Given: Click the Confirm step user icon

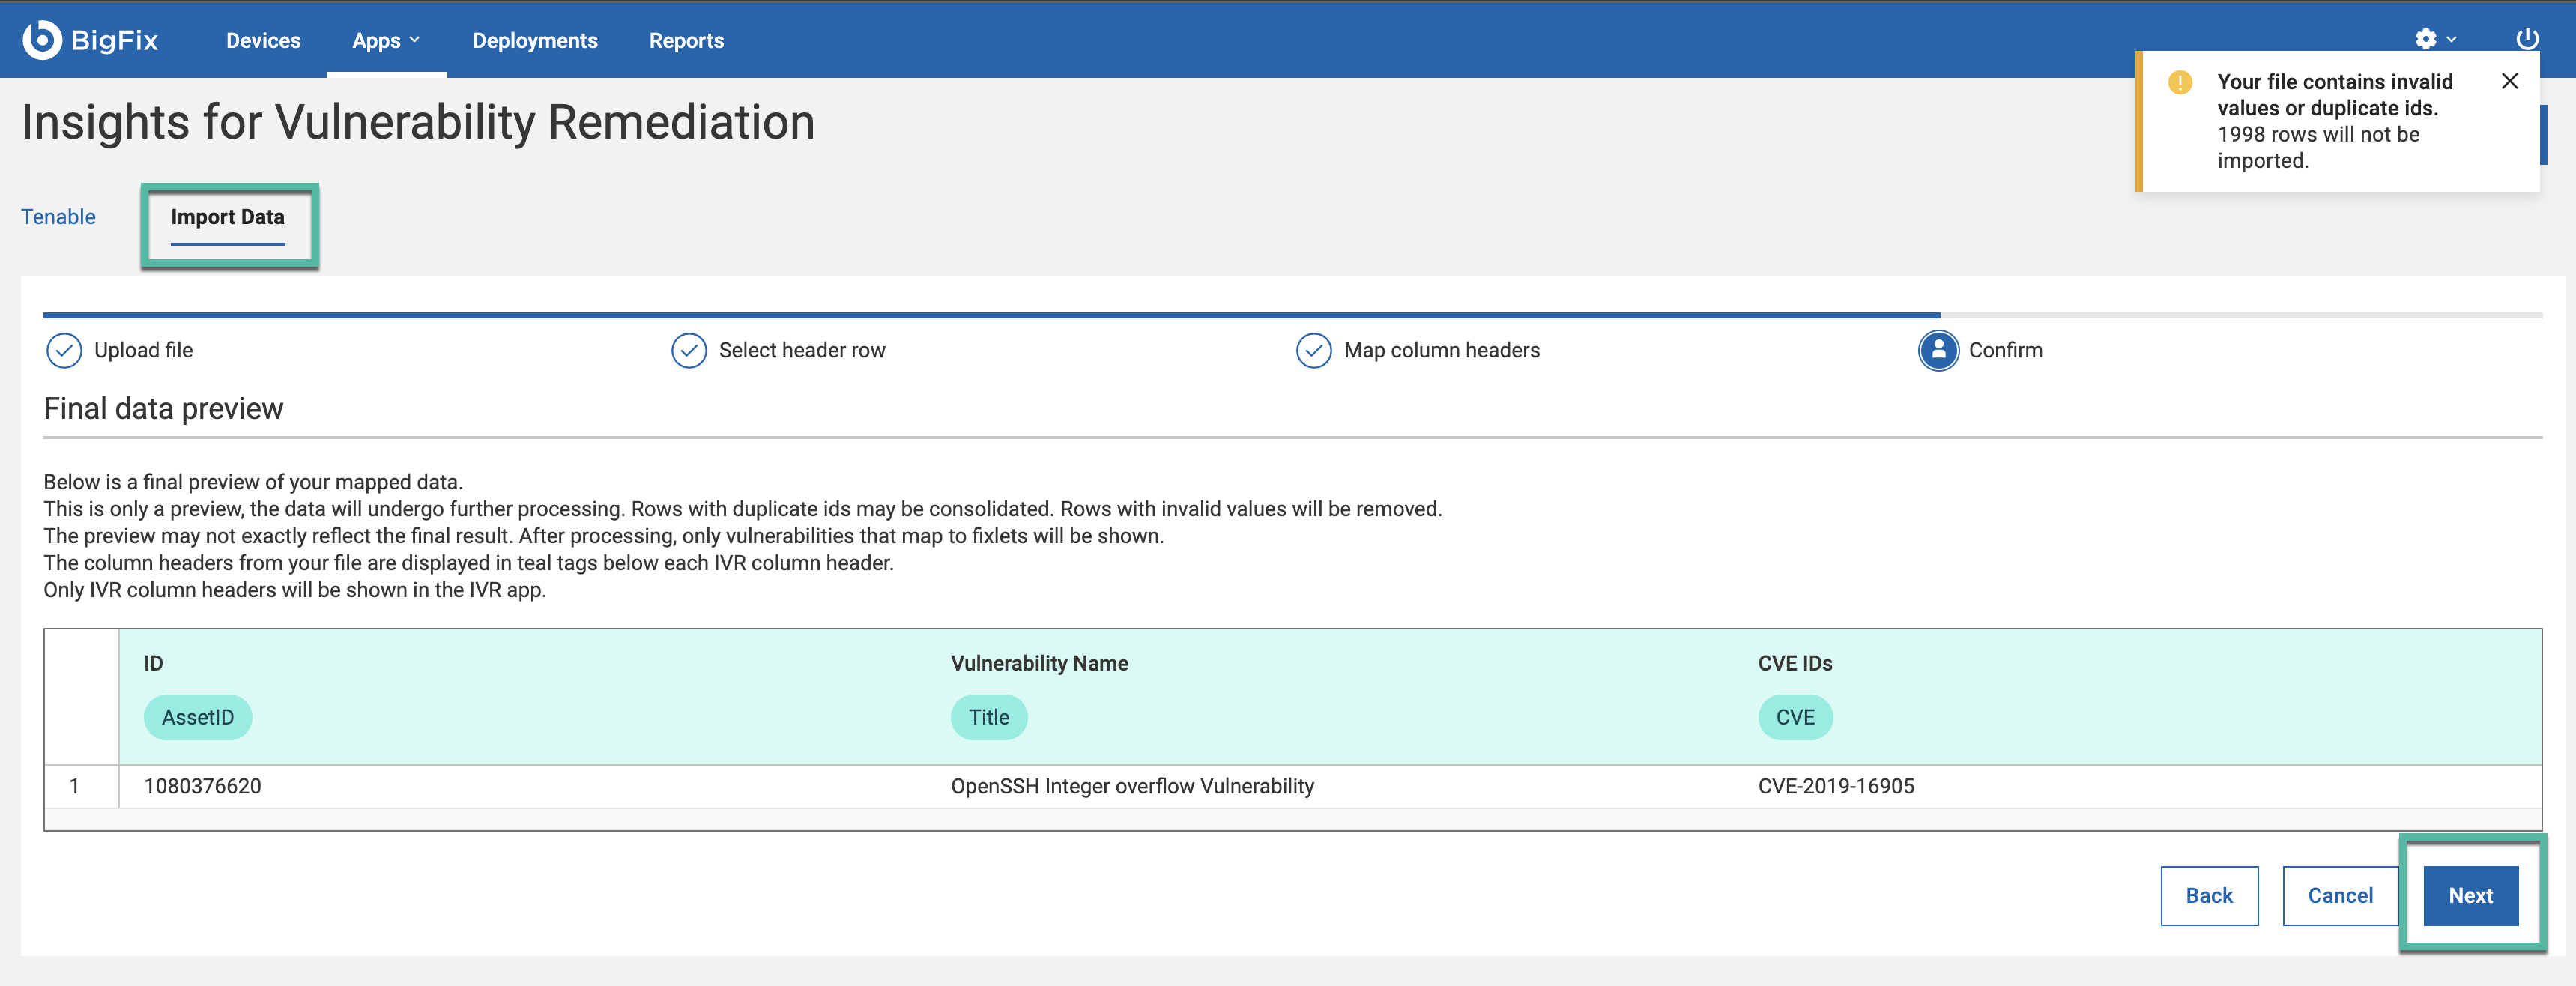Looking at the screenshot, I should click(x=1938, y=351).
